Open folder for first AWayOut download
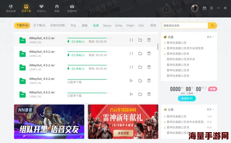Viewport: 231px width, 143px height. coord(140,40)
